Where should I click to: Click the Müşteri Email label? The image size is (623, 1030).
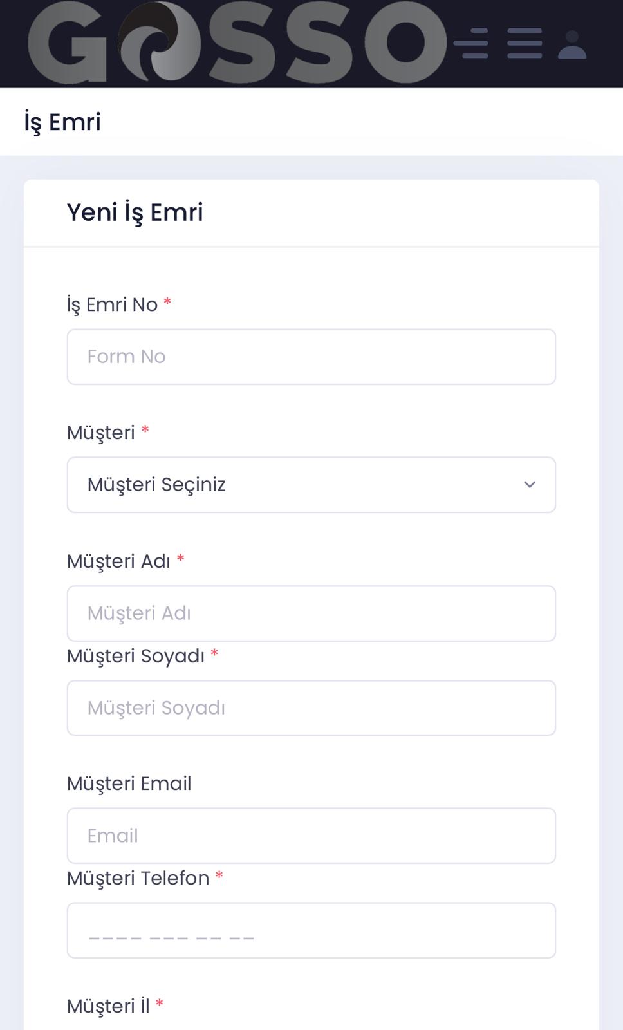[x=129, y=783]
